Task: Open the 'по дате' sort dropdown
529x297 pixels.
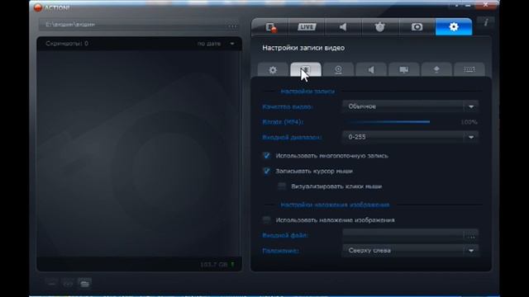Action: pos(216,44)
